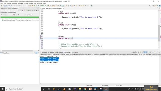Open the JUnit View Menu three-dot button

coord(38,10)
